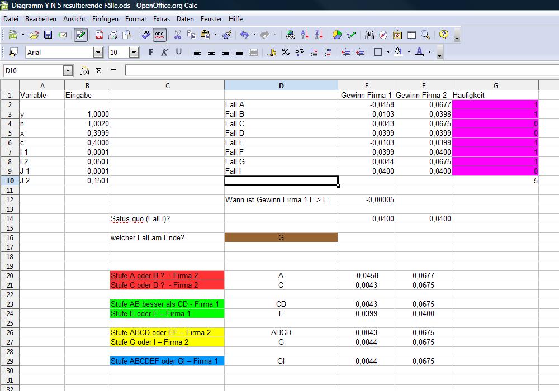Toggle Edit File mode button
559x391 pixels.
(x=80, y=35)
